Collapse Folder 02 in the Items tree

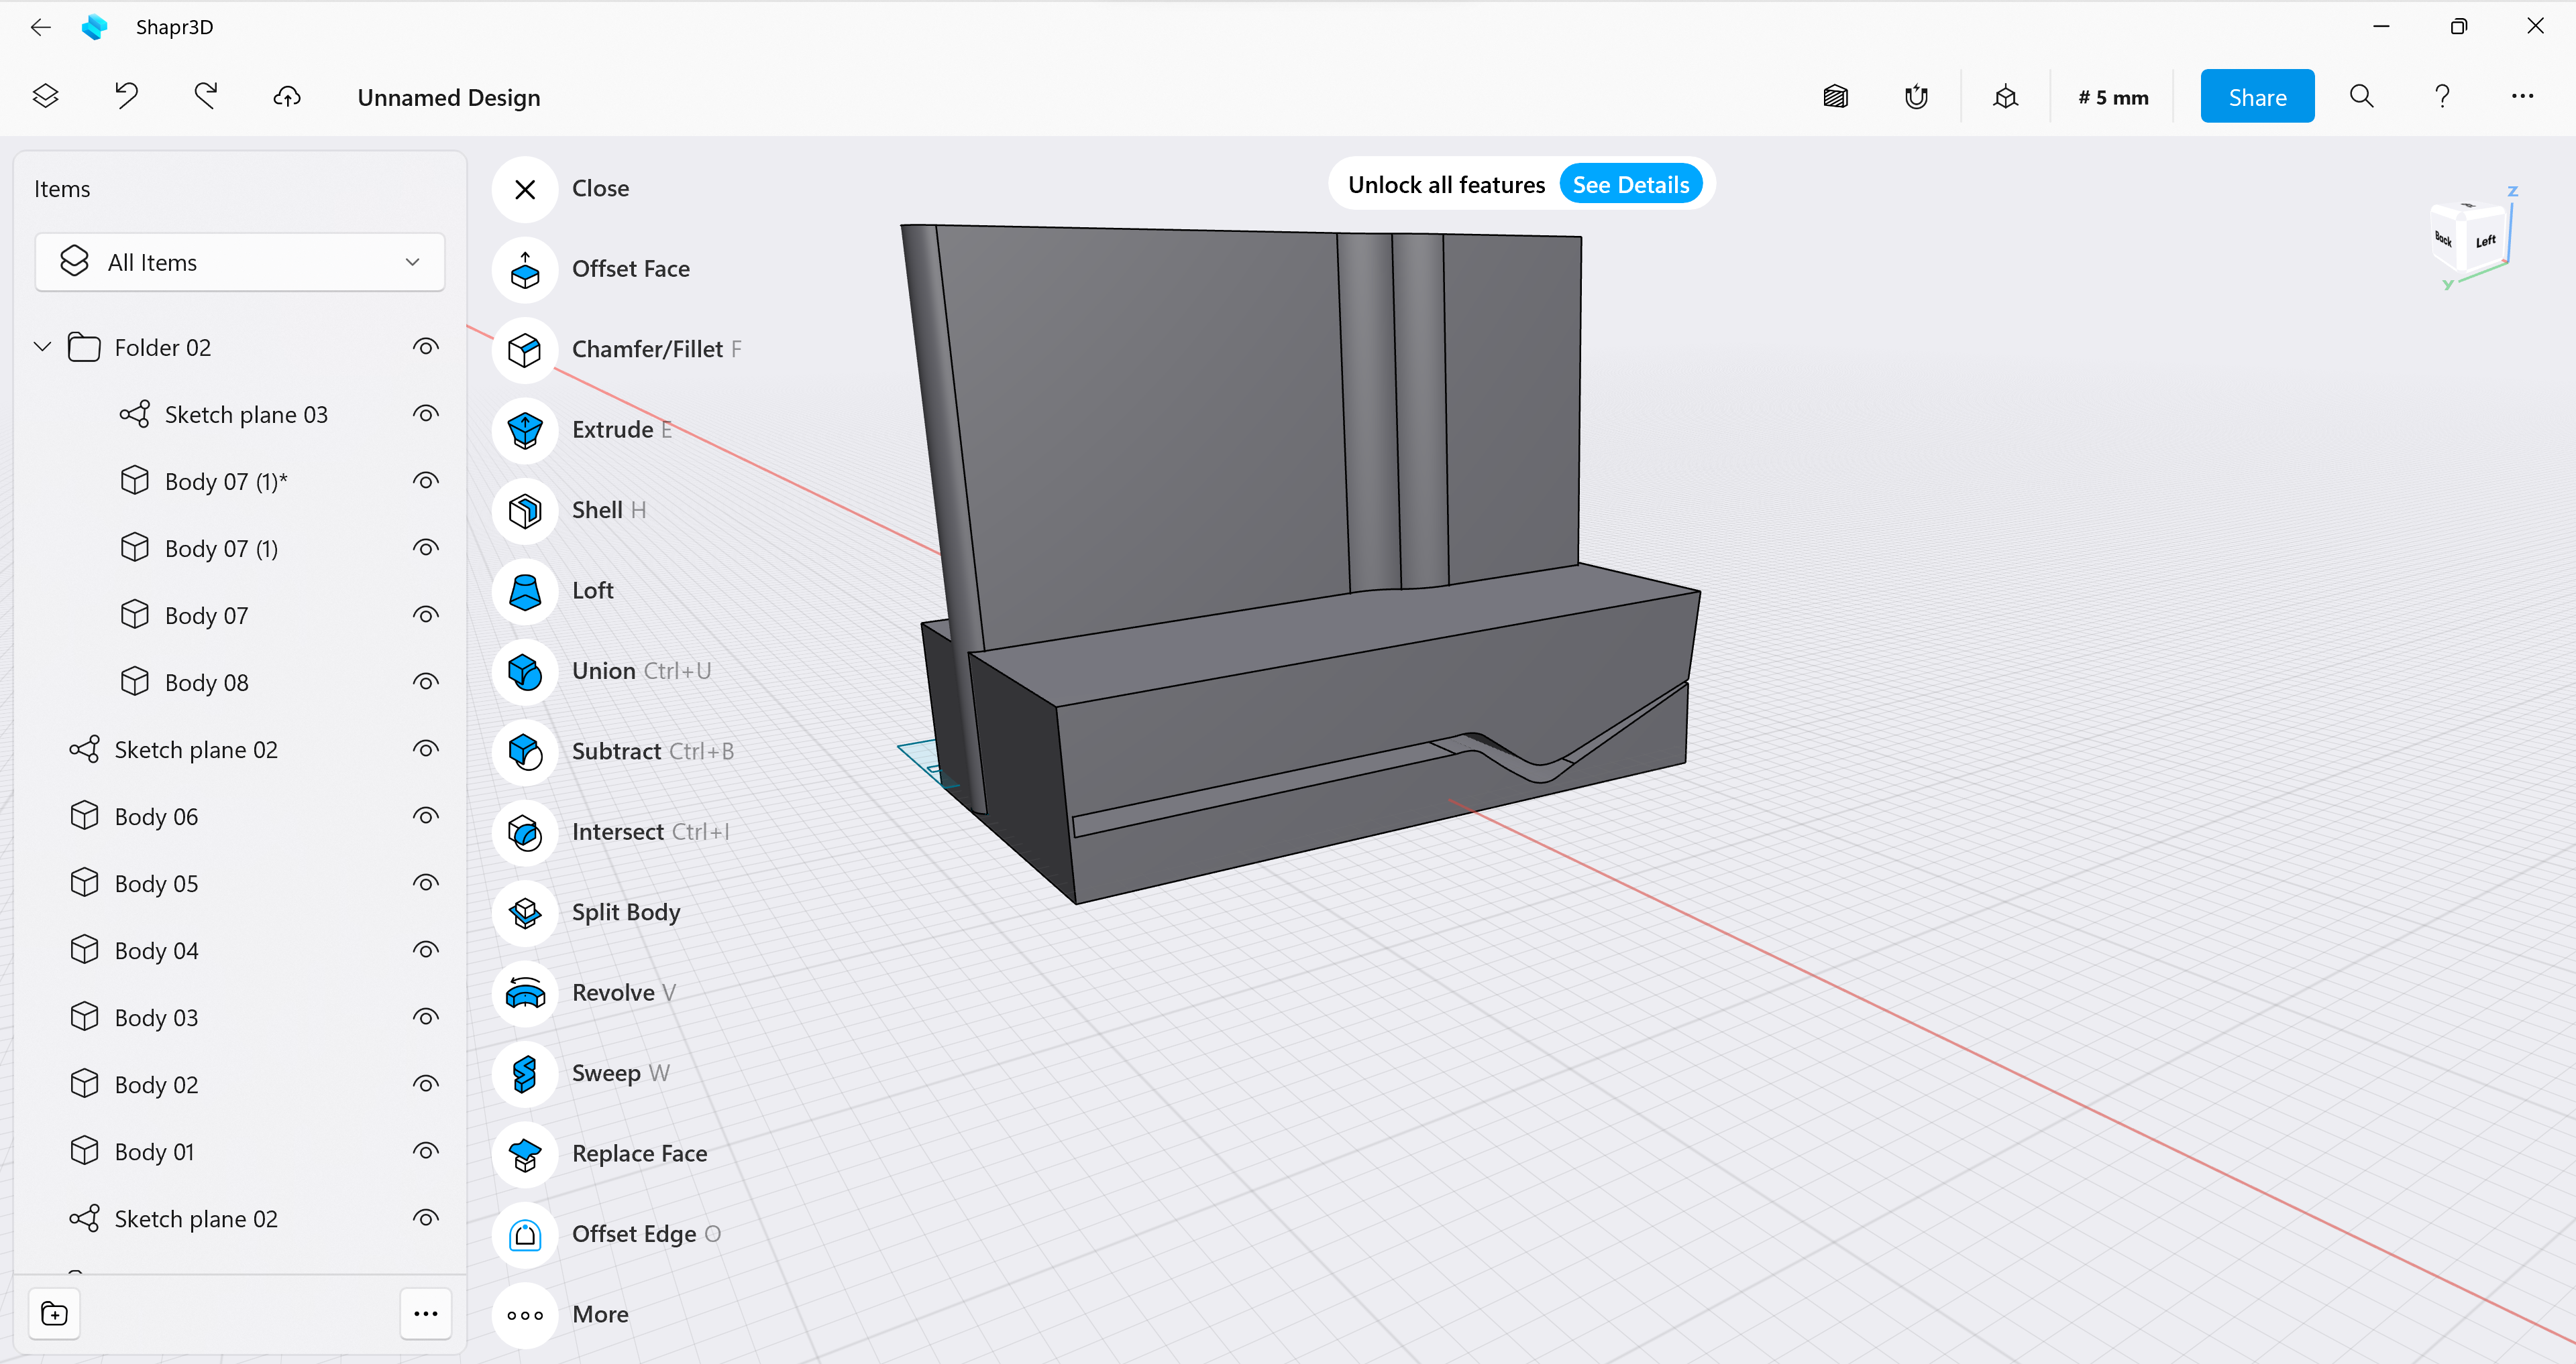[42, 348]
